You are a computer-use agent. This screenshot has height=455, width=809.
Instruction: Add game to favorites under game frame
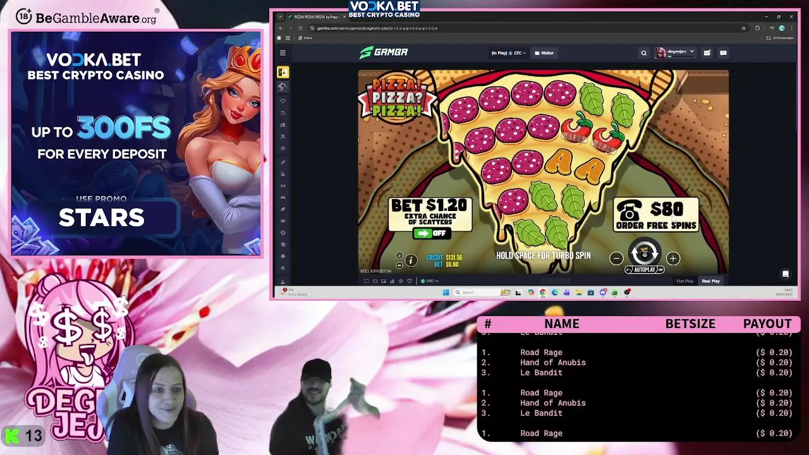(409, 281)
